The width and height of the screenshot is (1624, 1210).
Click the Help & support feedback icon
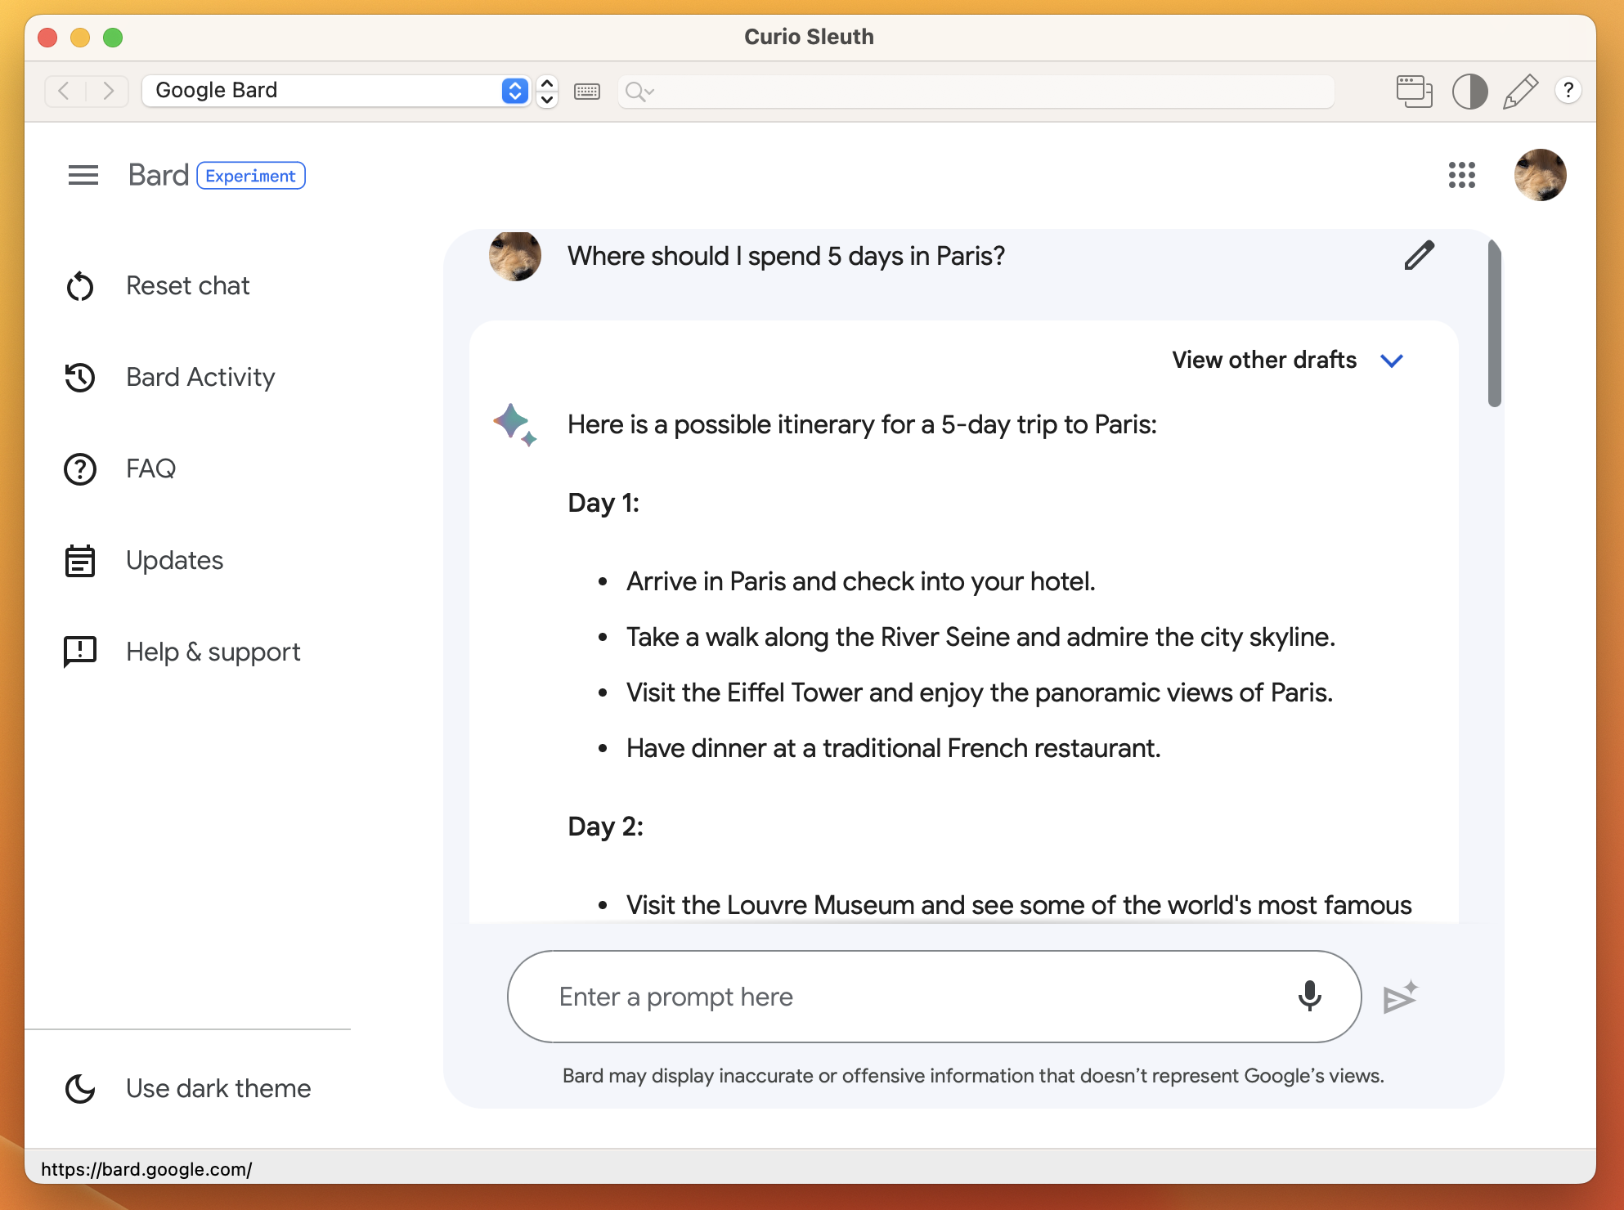coord(80,652)
